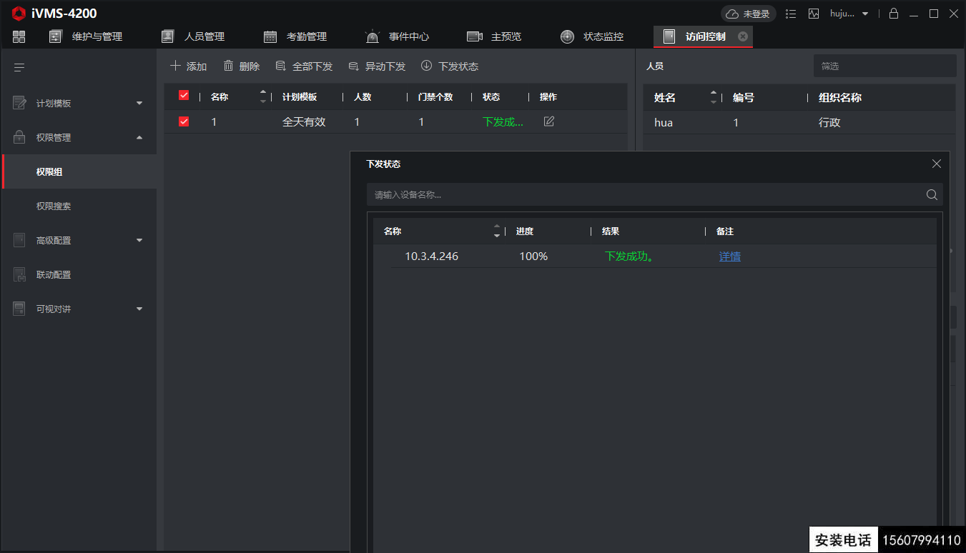
Task: Sort the 人员 list by 姓名 arrows
Action: 714,97
